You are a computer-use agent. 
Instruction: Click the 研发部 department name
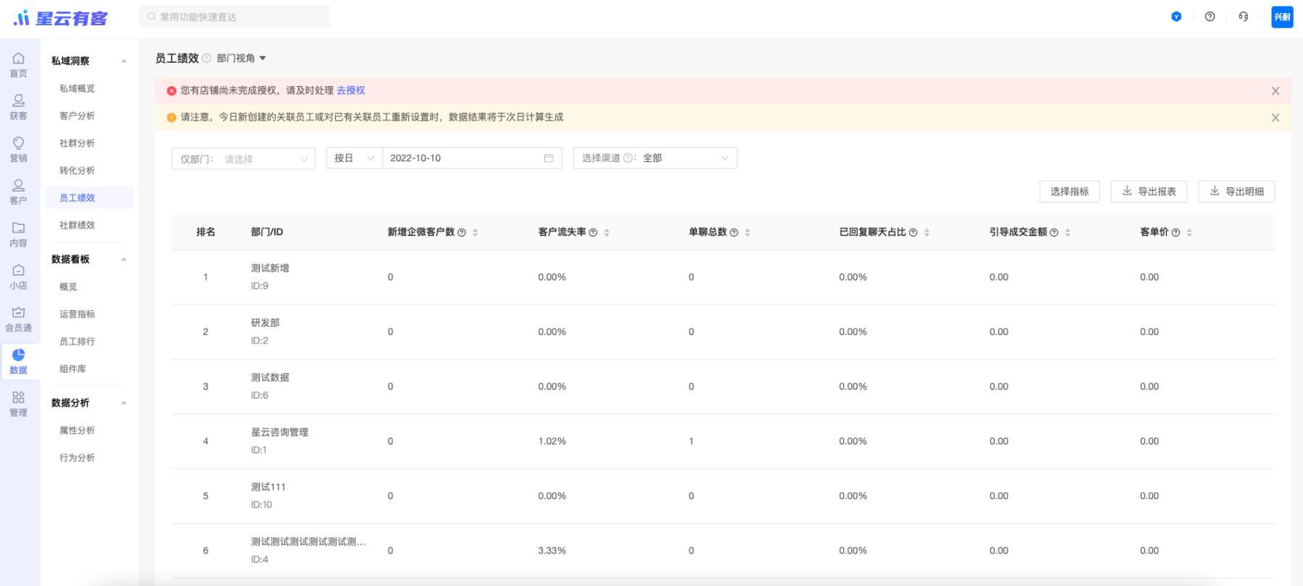tap(266, 323)
